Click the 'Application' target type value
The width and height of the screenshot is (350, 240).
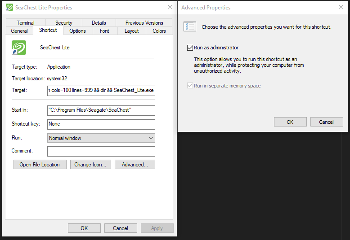(x=58, y=67)
